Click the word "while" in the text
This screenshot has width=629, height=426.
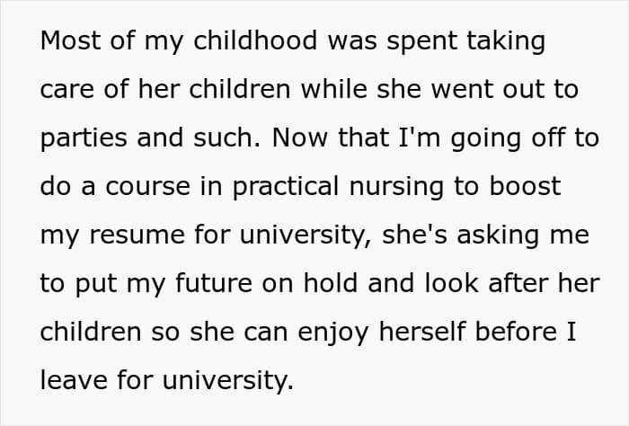click(x=333, y=89)
